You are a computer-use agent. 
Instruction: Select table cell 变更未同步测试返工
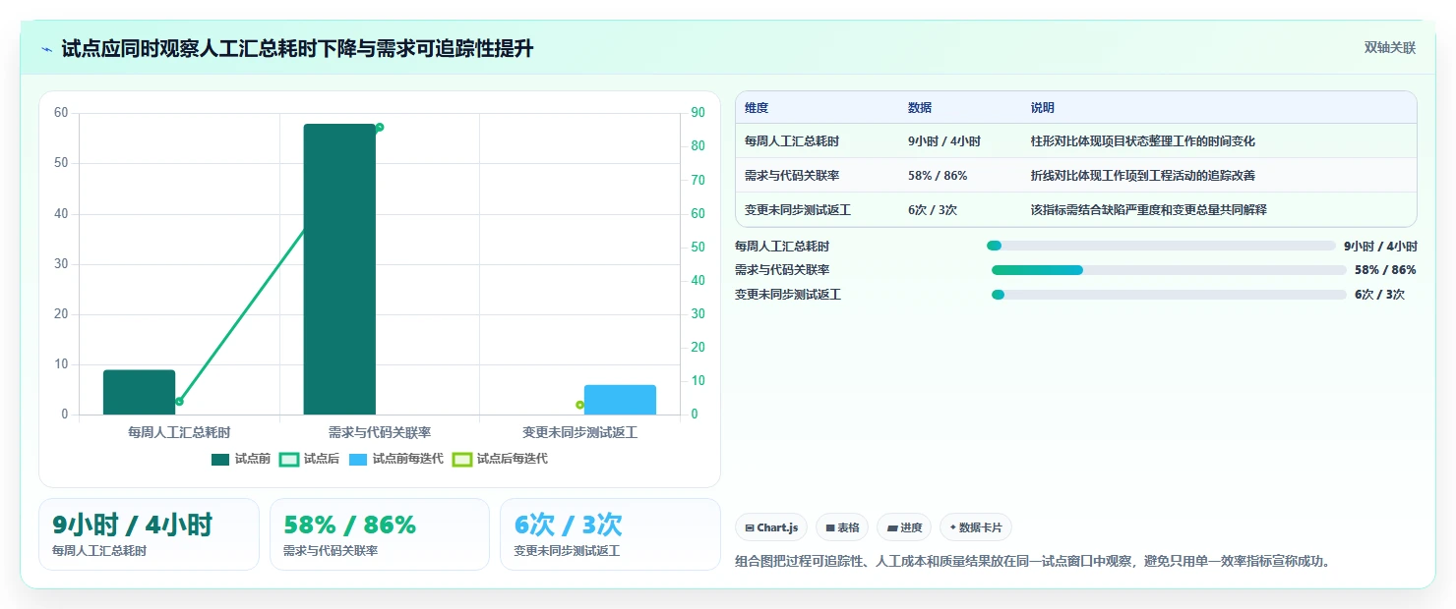click(798, 210)
